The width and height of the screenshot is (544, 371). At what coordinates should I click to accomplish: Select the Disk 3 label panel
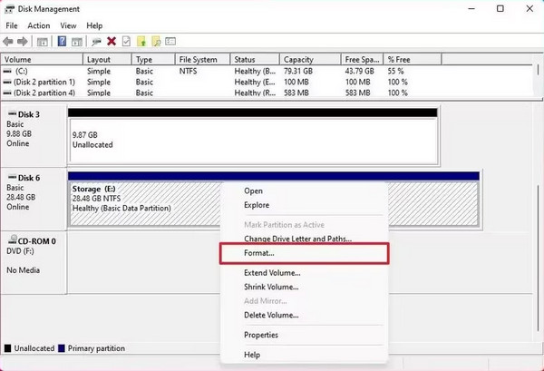pyautogui.click(x=34, y=136)
